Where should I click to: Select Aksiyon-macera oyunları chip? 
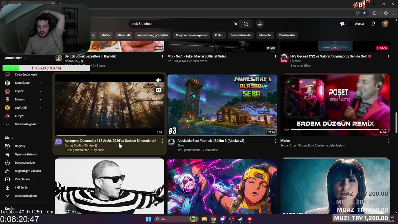point(191,35)
